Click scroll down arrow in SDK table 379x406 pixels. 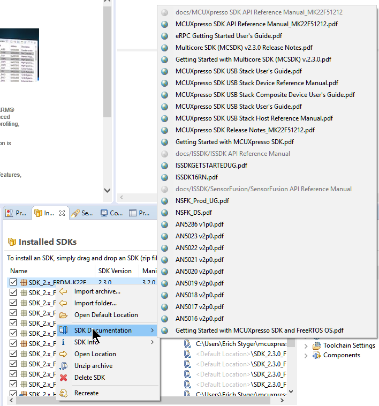pos(291,392)
